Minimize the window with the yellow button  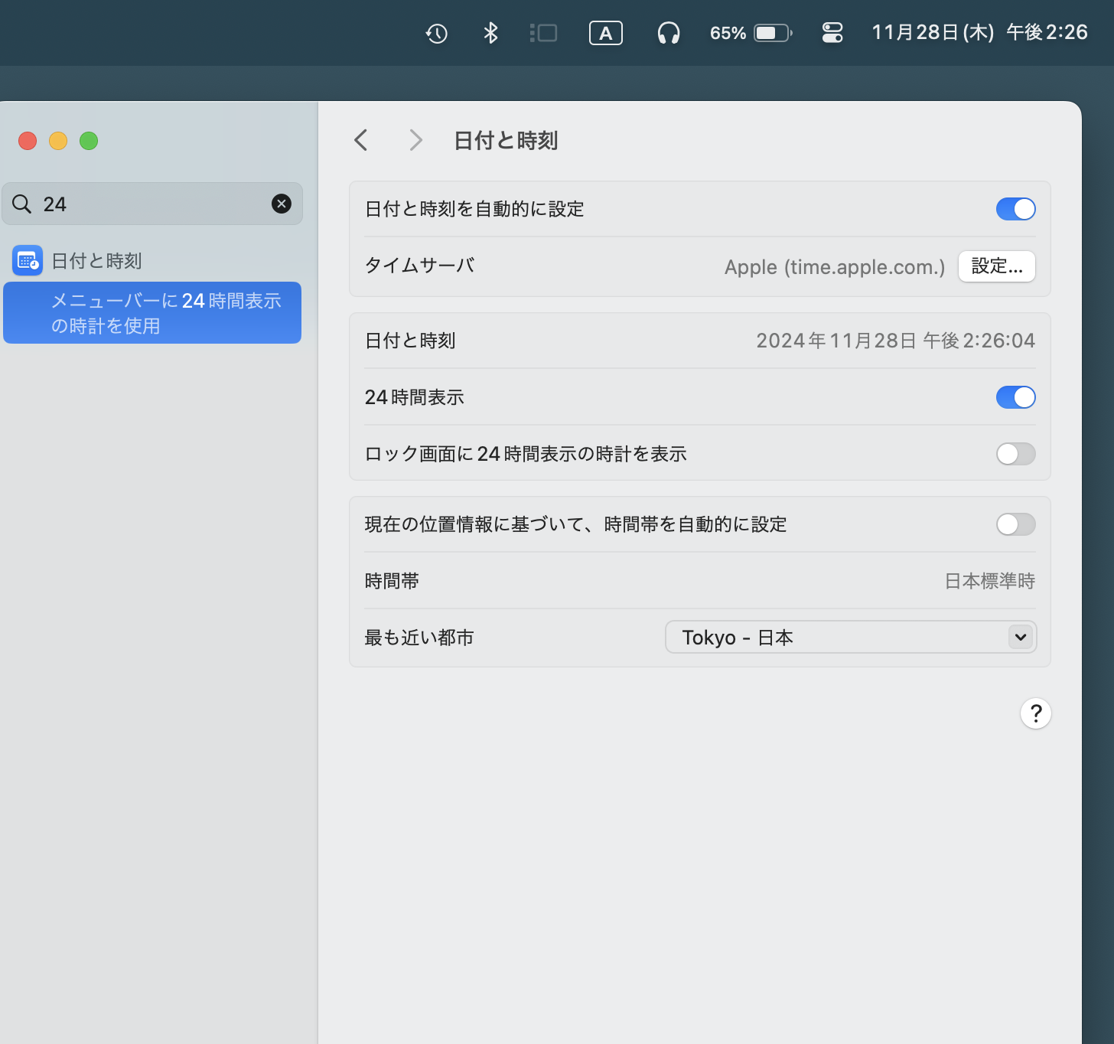pos(58,141)
